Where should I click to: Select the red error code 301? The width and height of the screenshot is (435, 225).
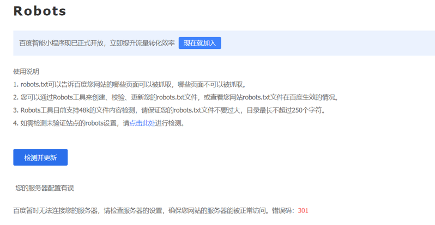pyautogui.click(x=303, y=211)
